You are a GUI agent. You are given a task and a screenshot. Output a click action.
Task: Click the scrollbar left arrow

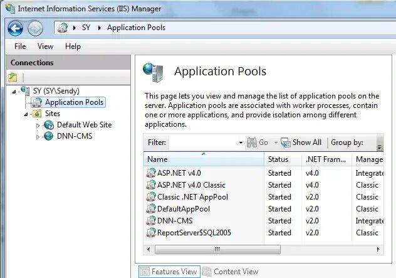tap(148, 249)
